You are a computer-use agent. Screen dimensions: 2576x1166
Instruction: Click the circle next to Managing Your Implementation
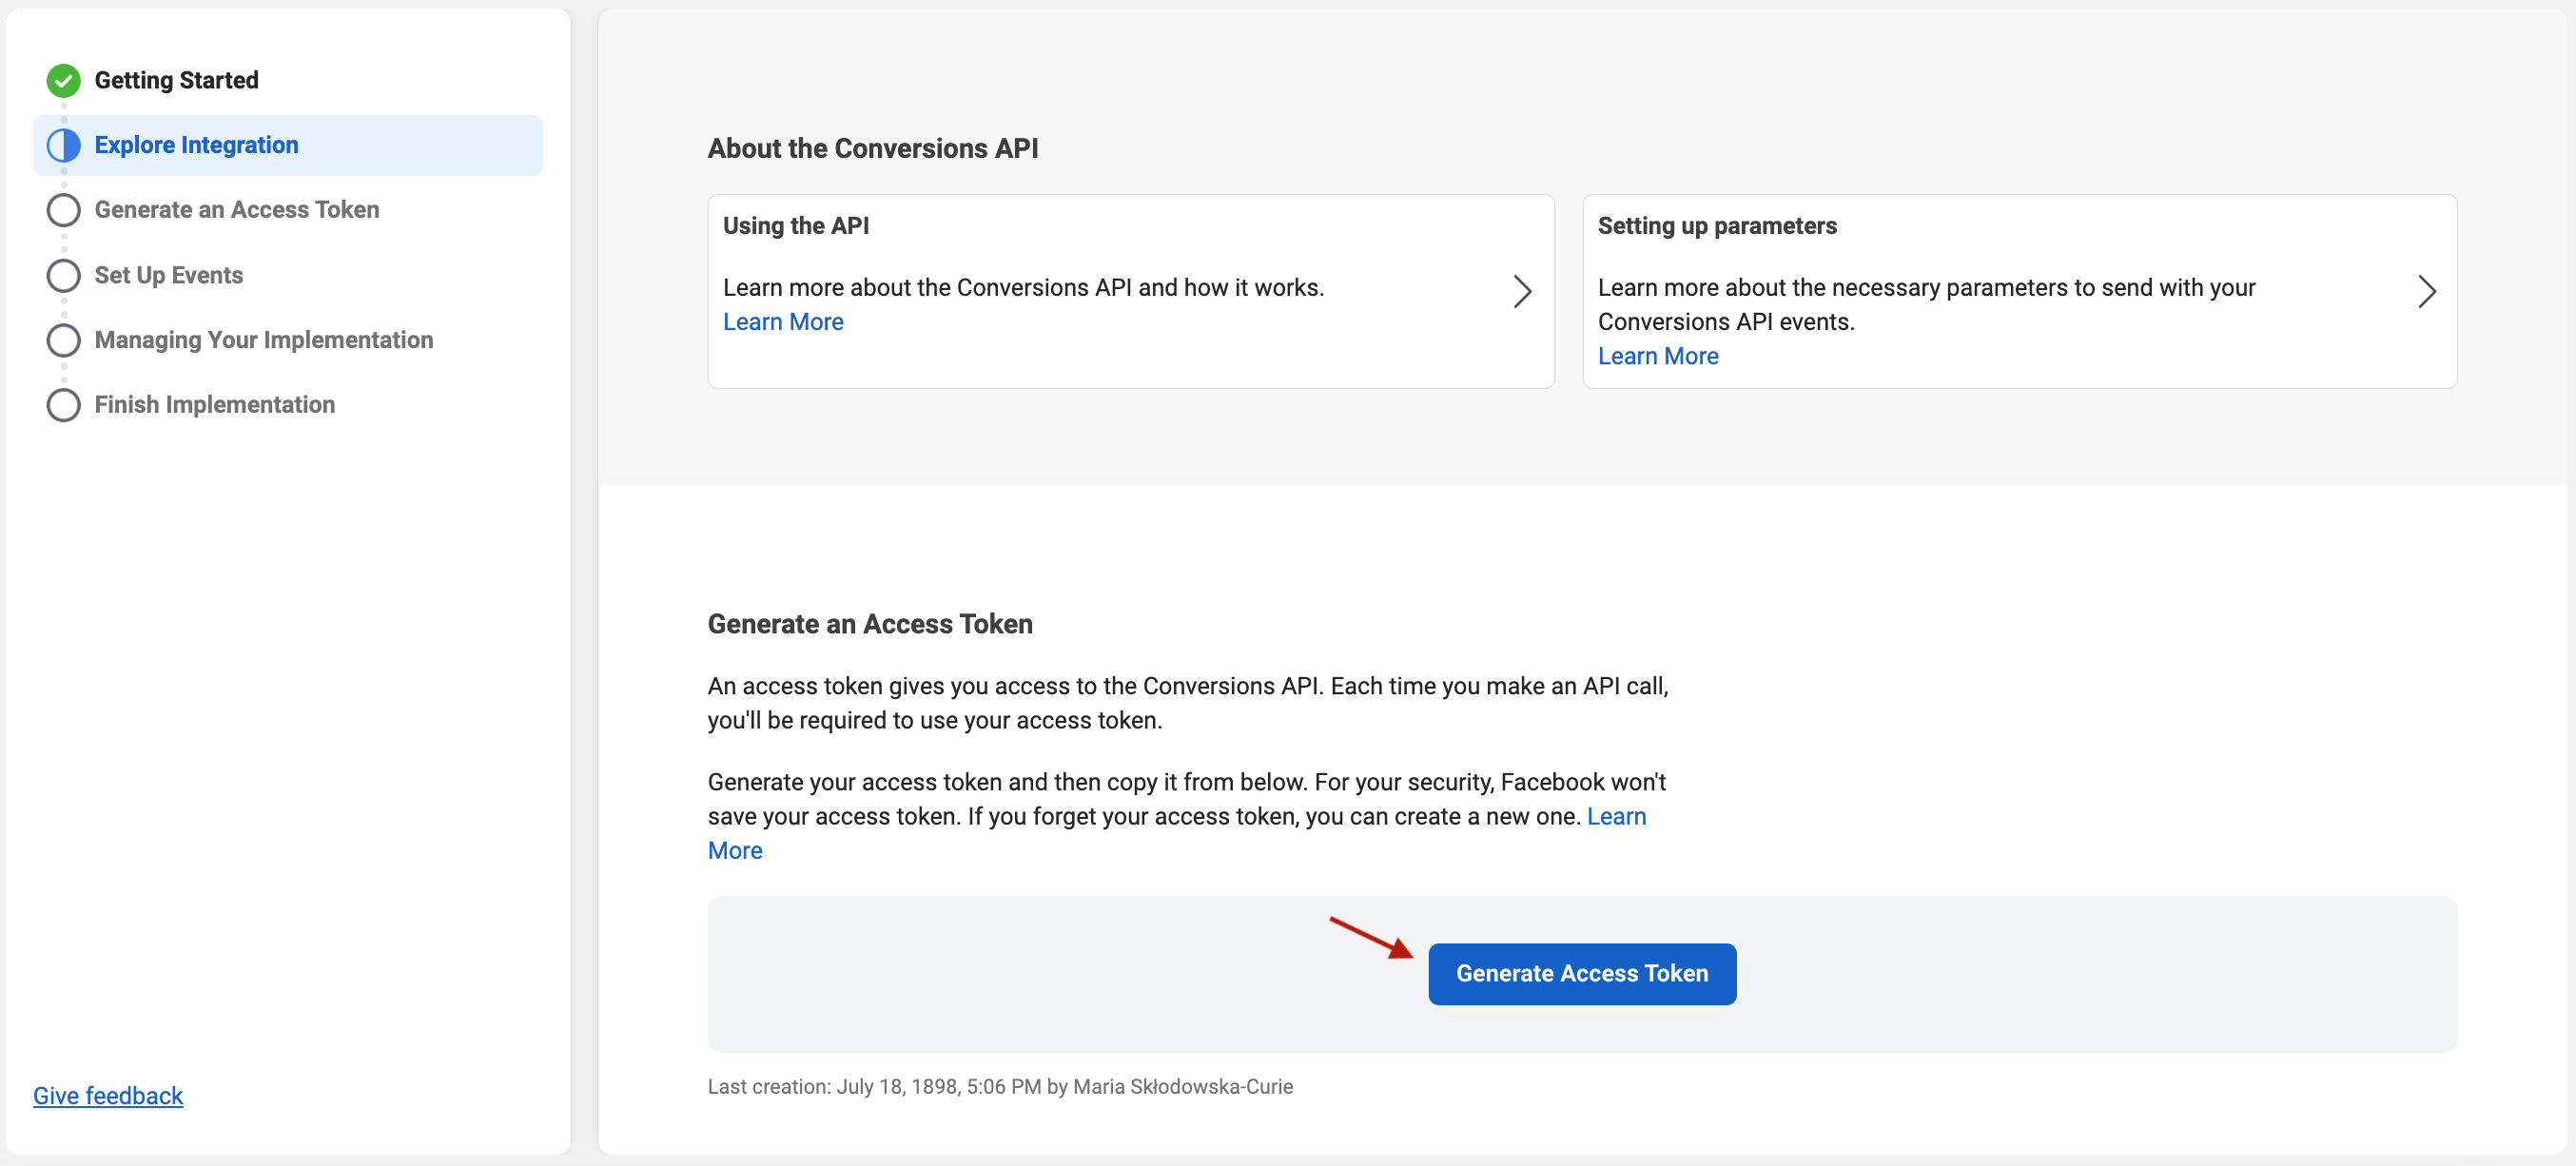tap(63, 340)
